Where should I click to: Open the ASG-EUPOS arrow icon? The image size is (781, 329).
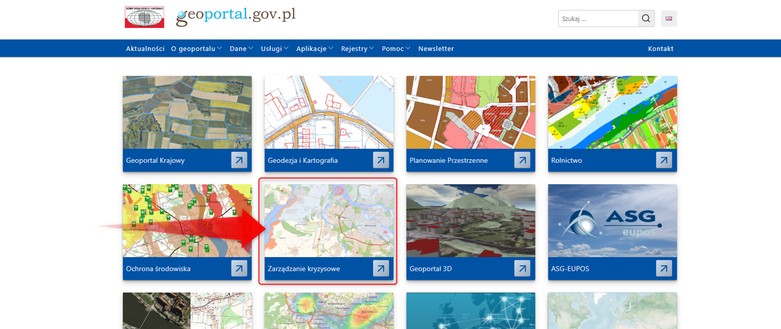coord(663,268)
